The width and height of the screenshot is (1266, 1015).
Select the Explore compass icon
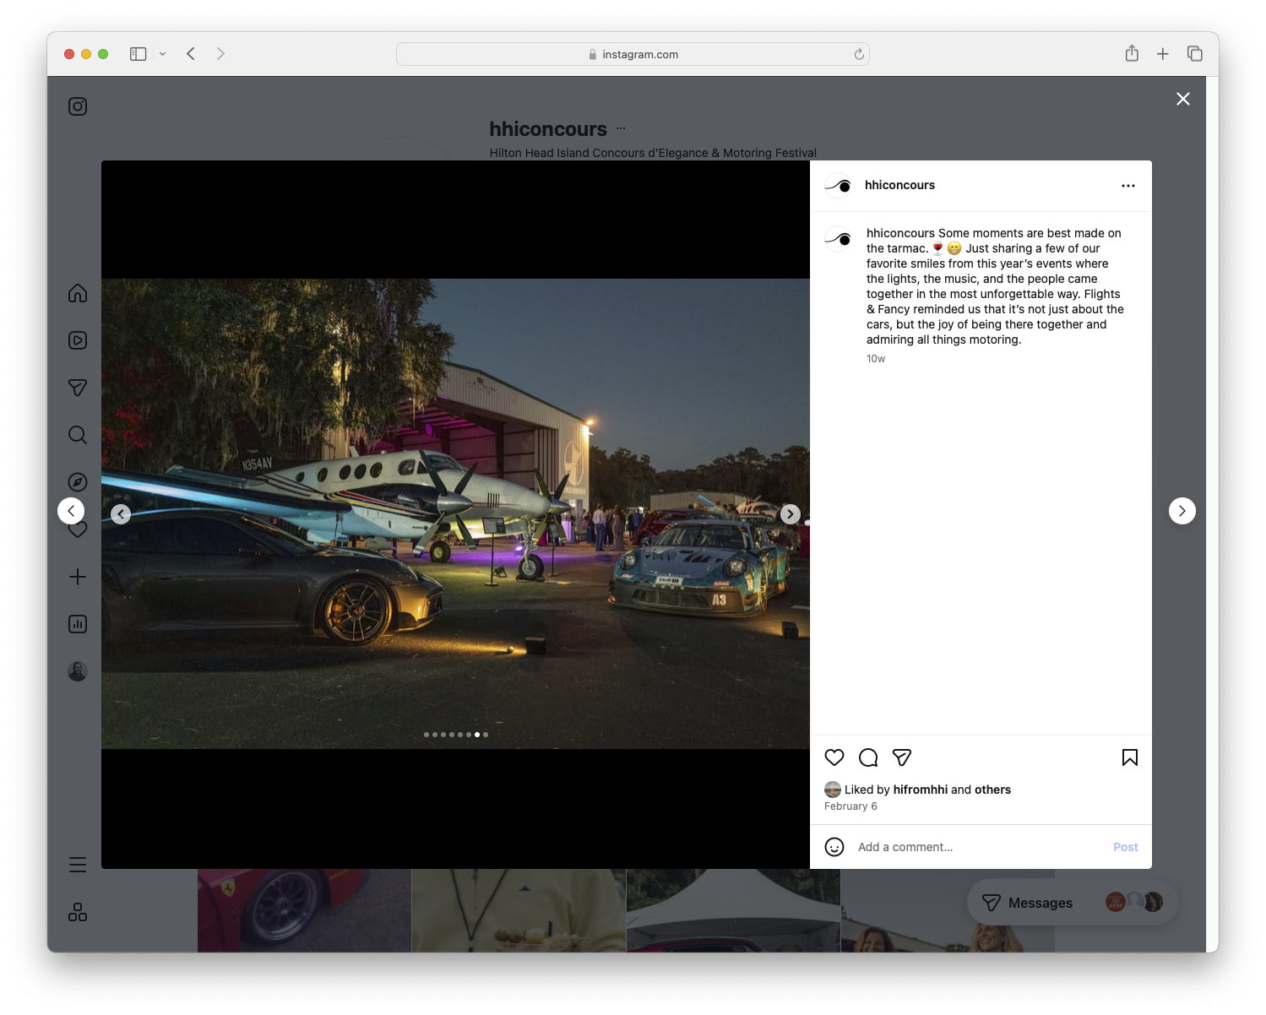[77, 481]
